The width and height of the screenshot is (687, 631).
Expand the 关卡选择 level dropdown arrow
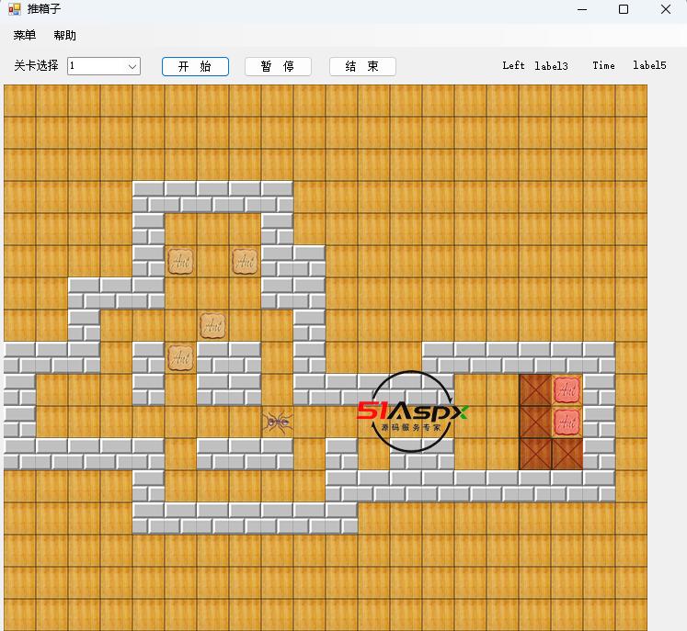coord(132,66)
